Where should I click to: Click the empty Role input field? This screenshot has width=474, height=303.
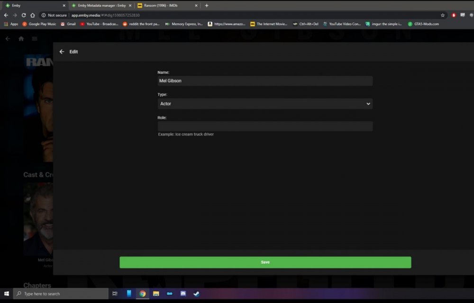[265, 126]
